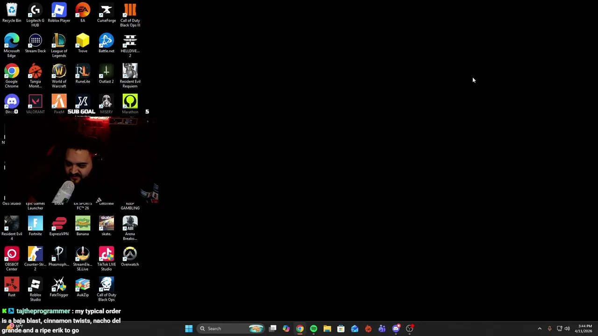Open the OBSBOT Center shortcut

tap(12, 259)
